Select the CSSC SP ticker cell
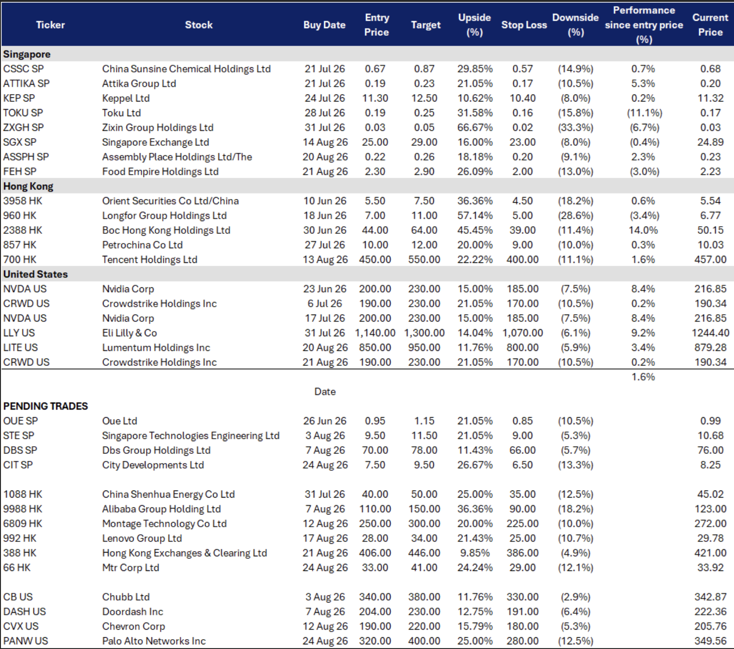 point(24,69)
